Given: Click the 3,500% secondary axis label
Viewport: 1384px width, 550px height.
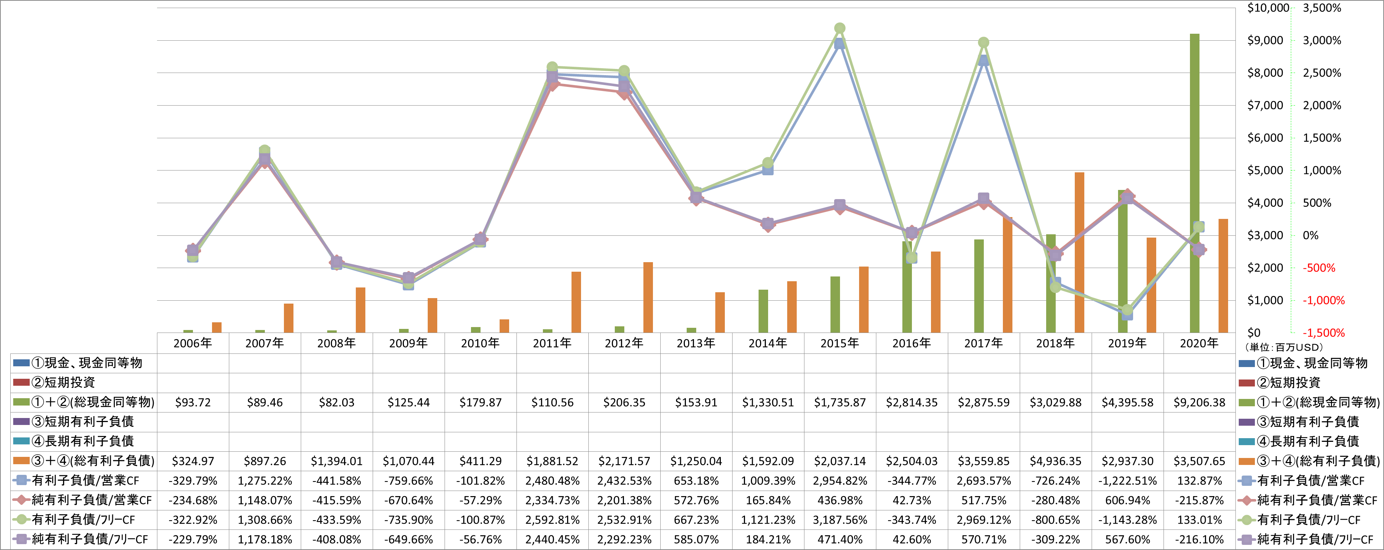Looking at the screenshot, I should pos(1322,8).
